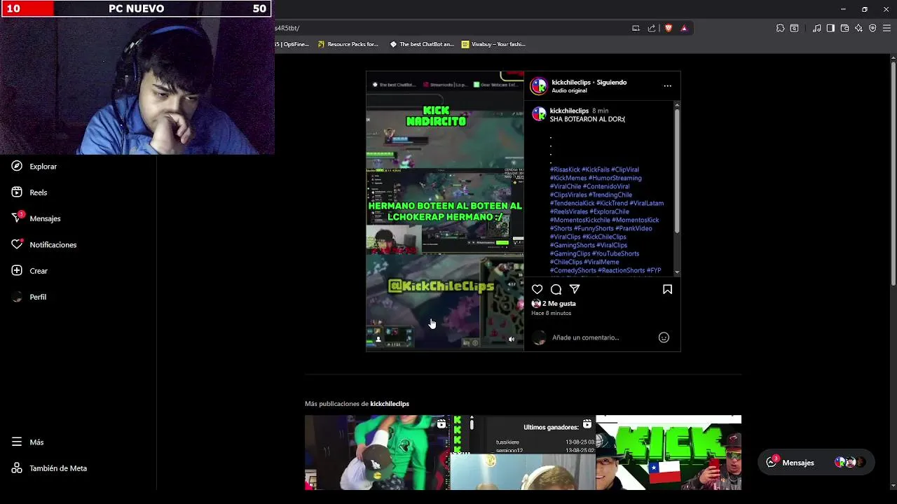Open Mensajes with the notification badge in the sidebar
Image resolution: width=897 pixels, height=504 pixels.
click(36, 218)
